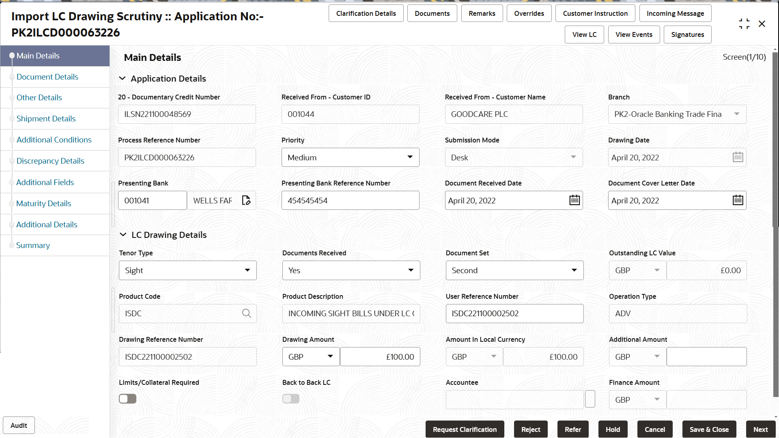Click the edit icon beside Presenting Bank

pyautogui.click(x=246, y=200)
